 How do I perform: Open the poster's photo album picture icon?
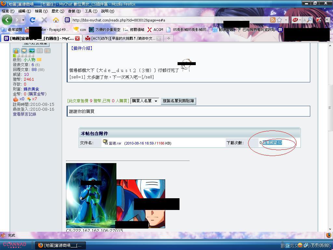32,50
